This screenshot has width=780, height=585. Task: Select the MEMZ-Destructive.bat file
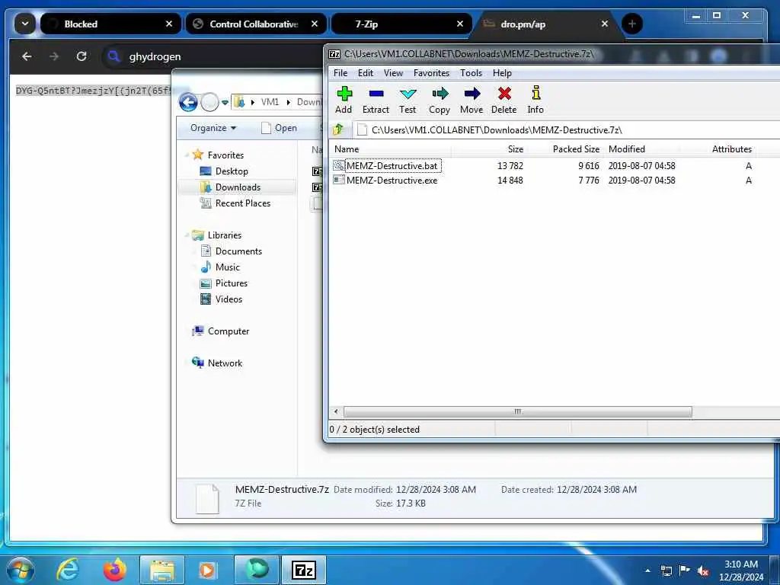click(x=392, y=165)
